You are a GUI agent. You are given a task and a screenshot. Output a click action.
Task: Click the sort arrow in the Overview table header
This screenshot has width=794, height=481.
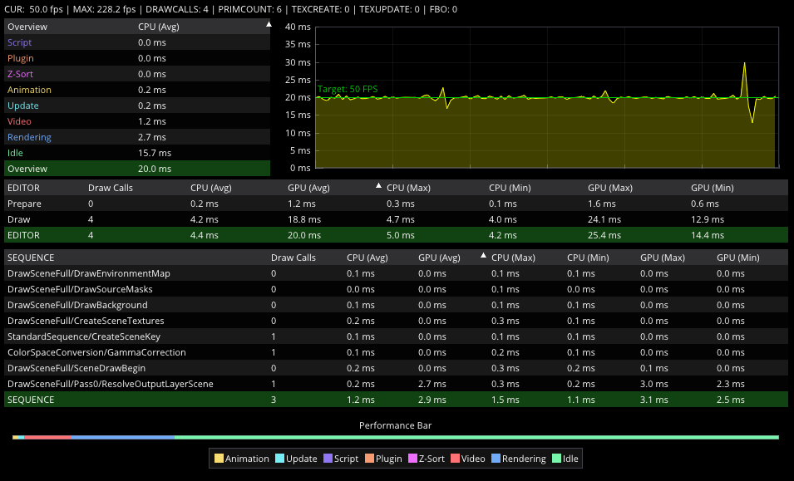[268, 25]
